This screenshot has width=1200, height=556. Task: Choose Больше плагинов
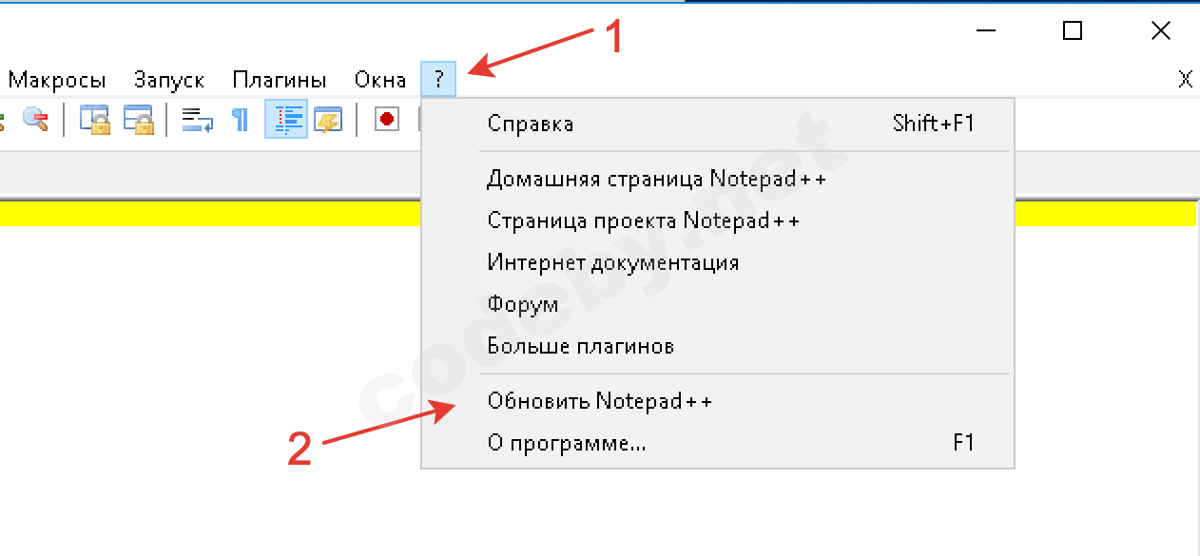tap(718, 346)
